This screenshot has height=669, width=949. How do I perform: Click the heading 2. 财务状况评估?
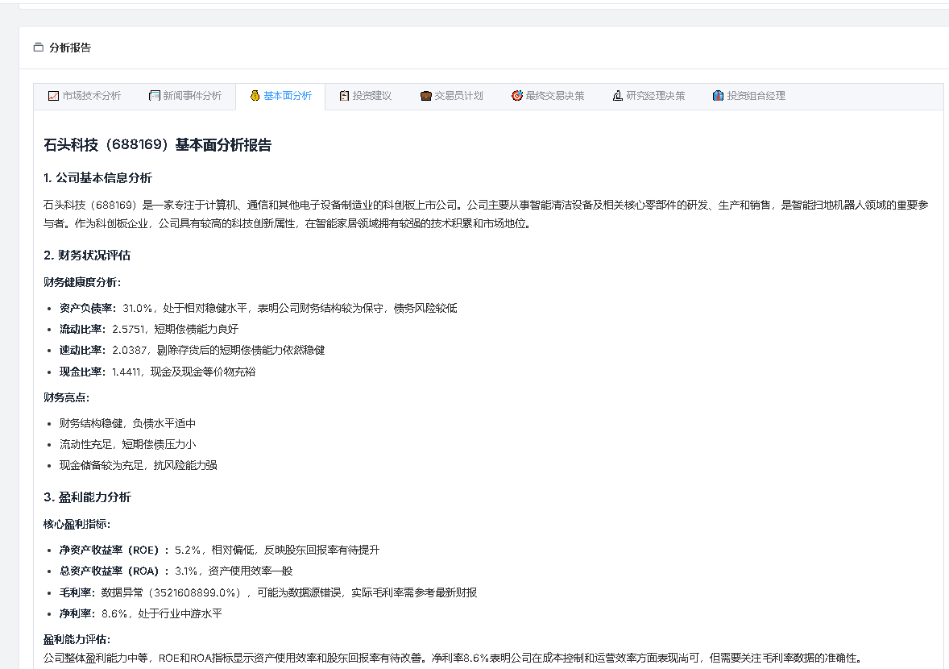point(87,255)
